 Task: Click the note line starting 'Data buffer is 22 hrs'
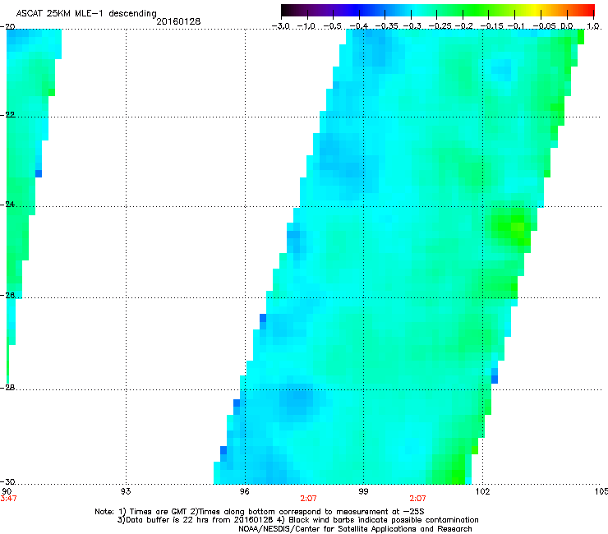point(297,520)
